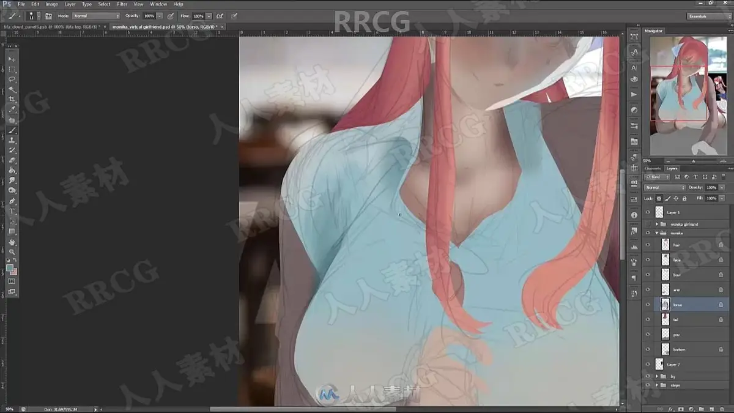Expand the monika girlfriend group
The image size is (734, 413).
(656, 224)
